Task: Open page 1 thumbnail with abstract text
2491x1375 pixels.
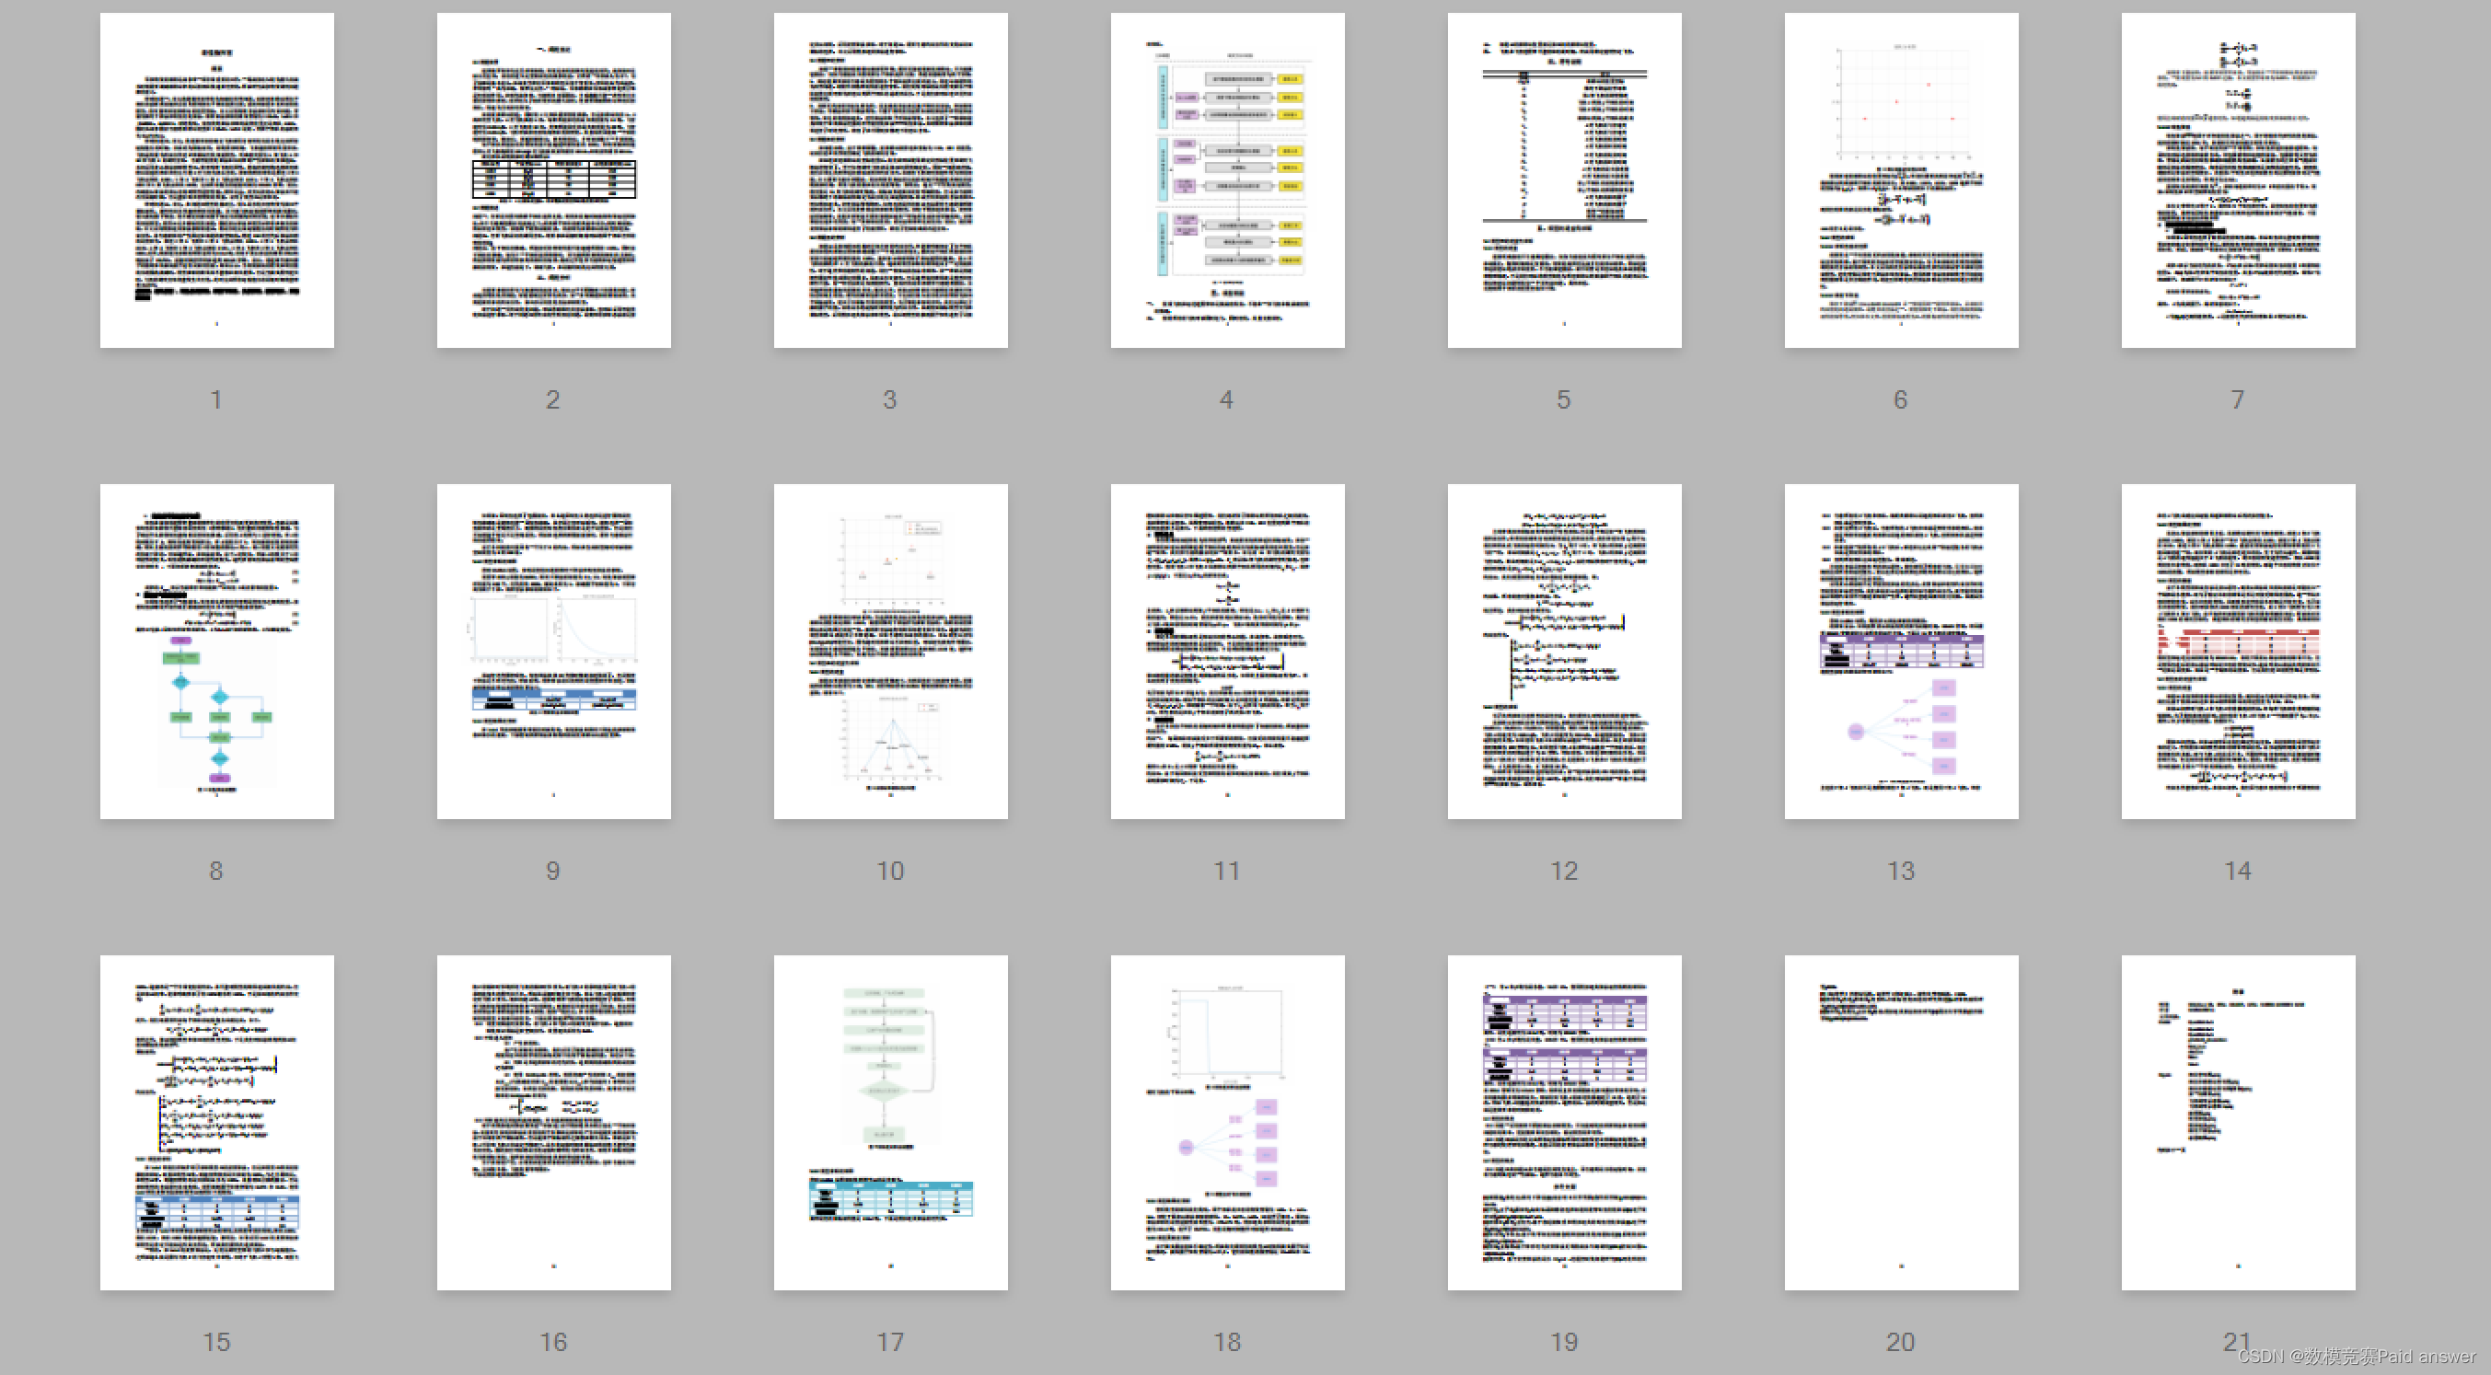Action: (x=216, y=179)
